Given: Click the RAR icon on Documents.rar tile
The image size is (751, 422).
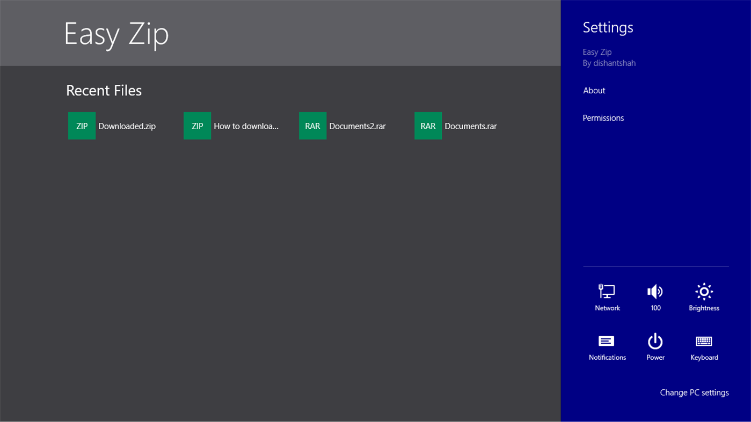Looking at the screenshot, I should (x=428, y=125).
